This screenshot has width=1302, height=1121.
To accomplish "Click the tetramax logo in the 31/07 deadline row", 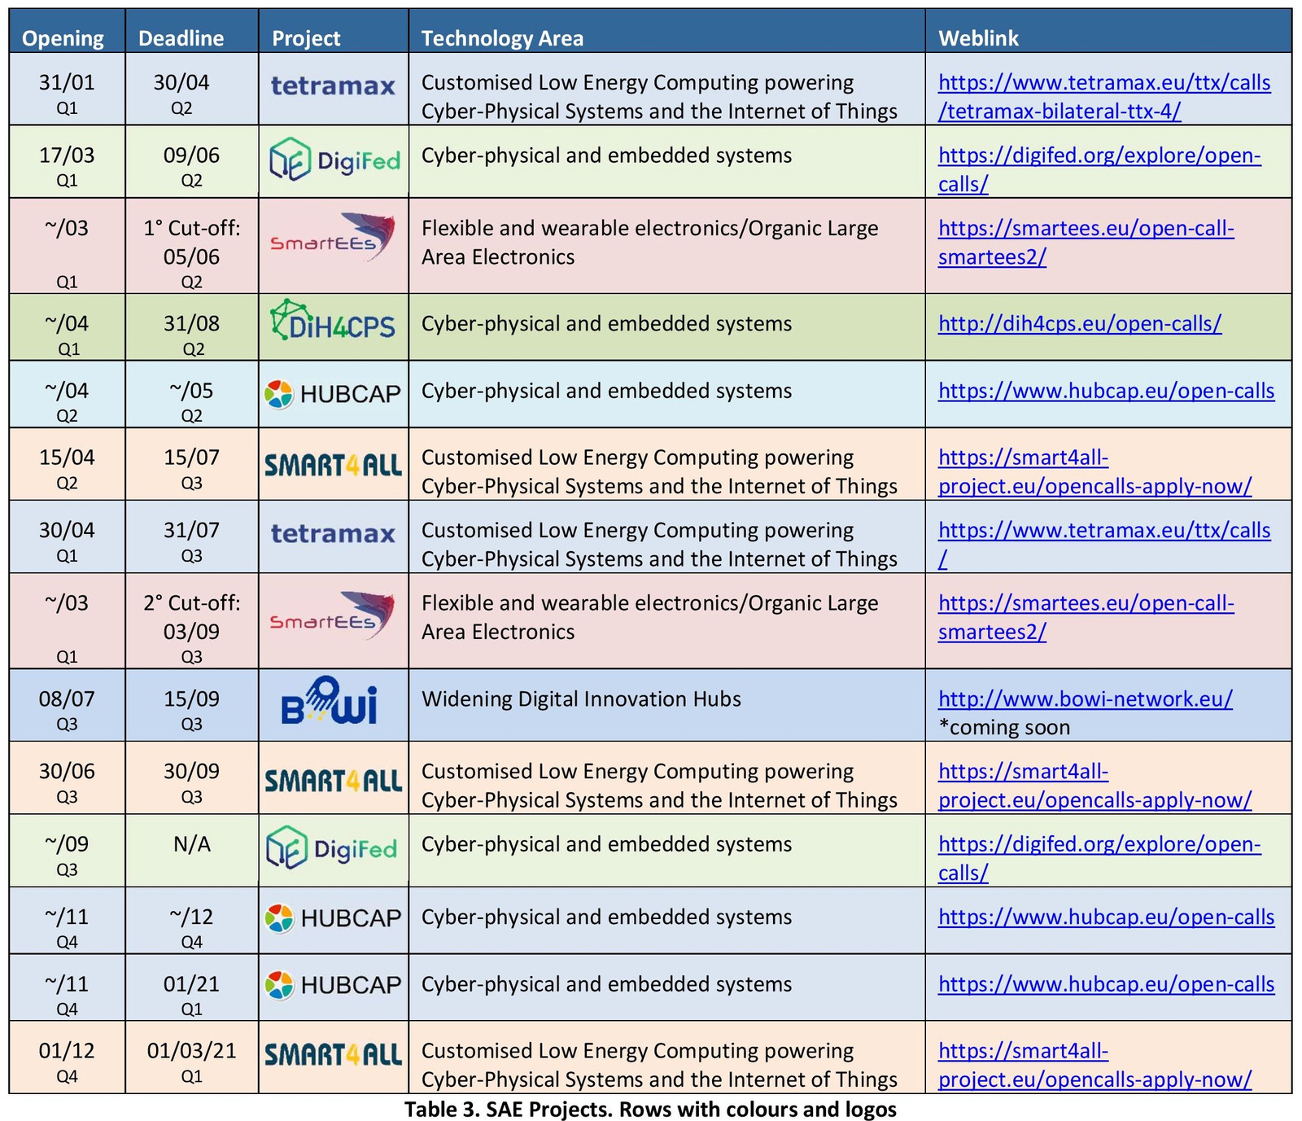I will coord(333,533).
